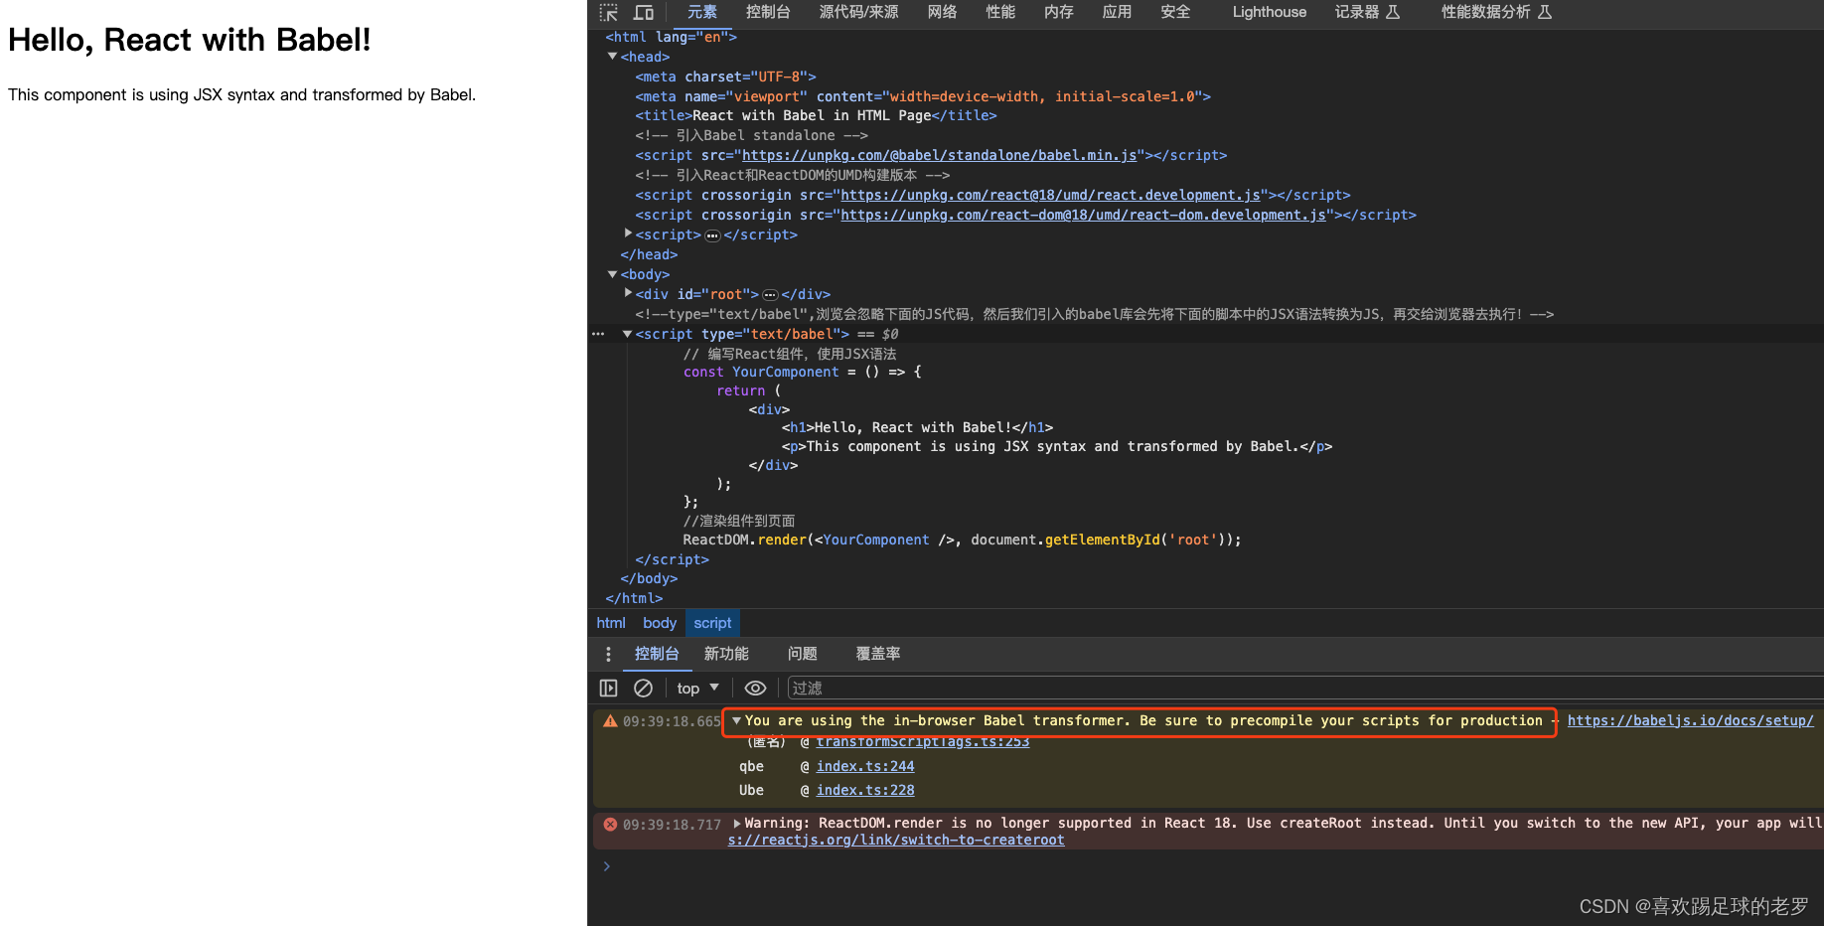Select html in the breadcrumb bar
Image resolution: width=1824 pixels, height=926 pixels.
(x=611, y=623)
